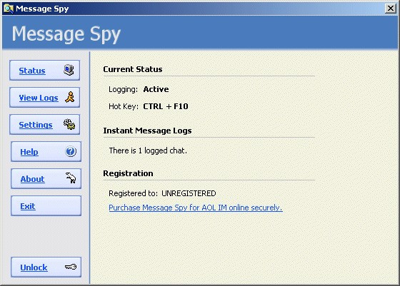Click the 'There is 1 logged chat' message
This screenshot has width=400, height=286.
[x=148, y=150]
